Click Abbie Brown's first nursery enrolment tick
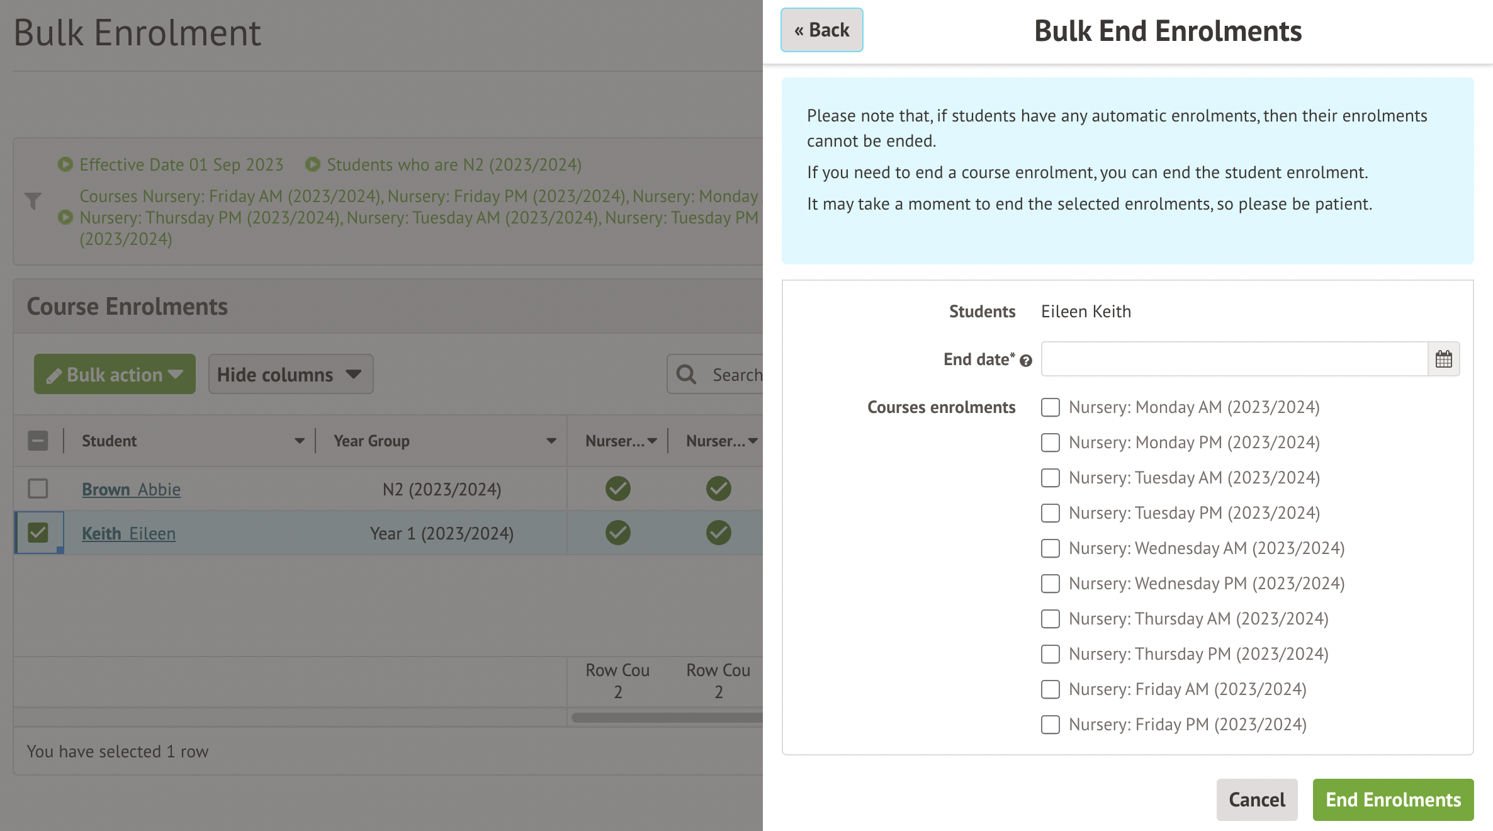Viewport: 1493px width, 831px height. coord(617,489)
